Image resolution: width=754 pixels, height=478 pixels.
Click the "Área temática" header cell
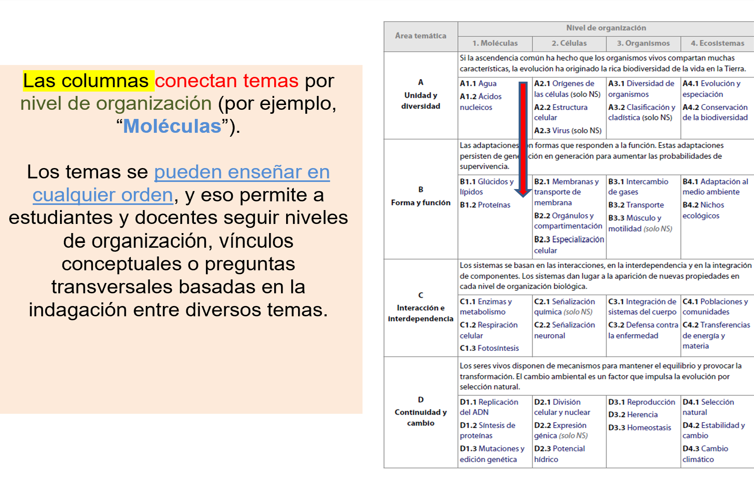pos(420,36)
